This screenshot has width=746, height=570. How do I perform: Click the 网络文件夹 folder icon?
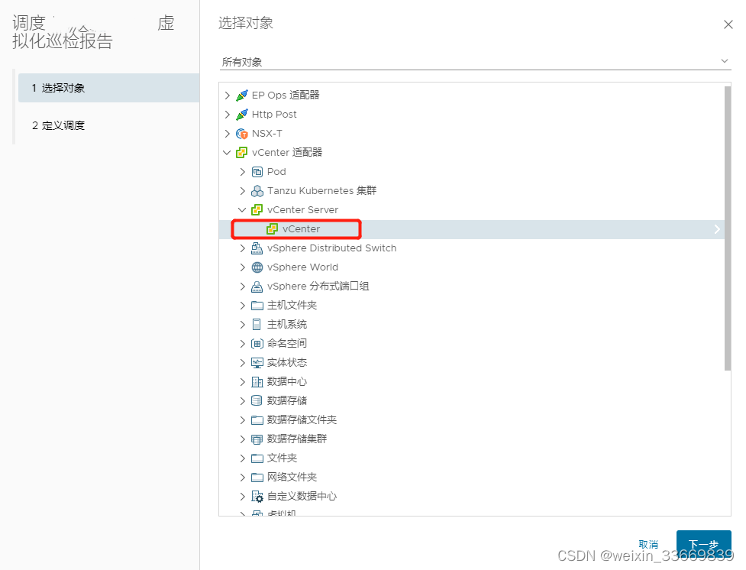click(257, 477)
